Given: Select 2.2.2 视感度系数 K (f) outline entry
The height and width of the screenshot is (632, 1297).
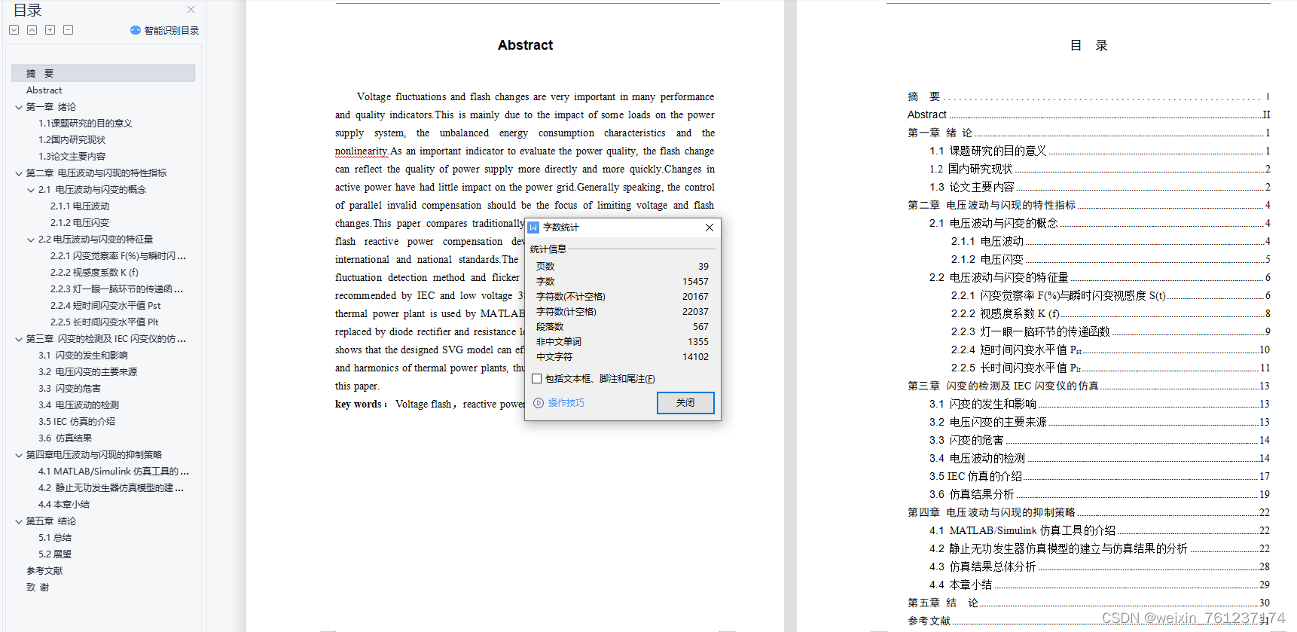Looking at the screenshot, I should (x=94, y=273).
